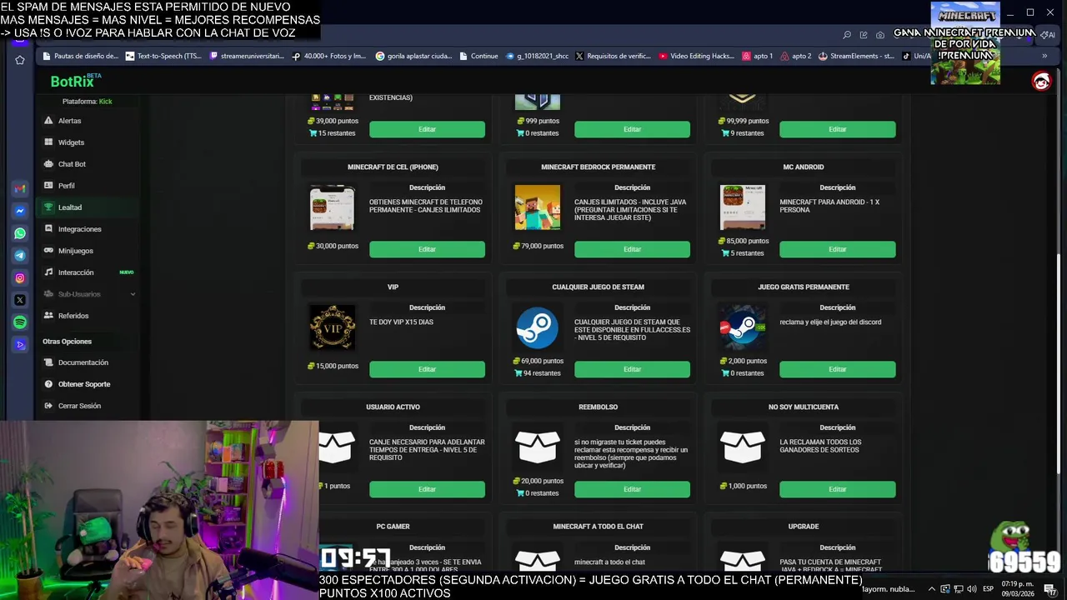Click the bookmarks star icon in browser sidebar

click(x=20, y=60)
